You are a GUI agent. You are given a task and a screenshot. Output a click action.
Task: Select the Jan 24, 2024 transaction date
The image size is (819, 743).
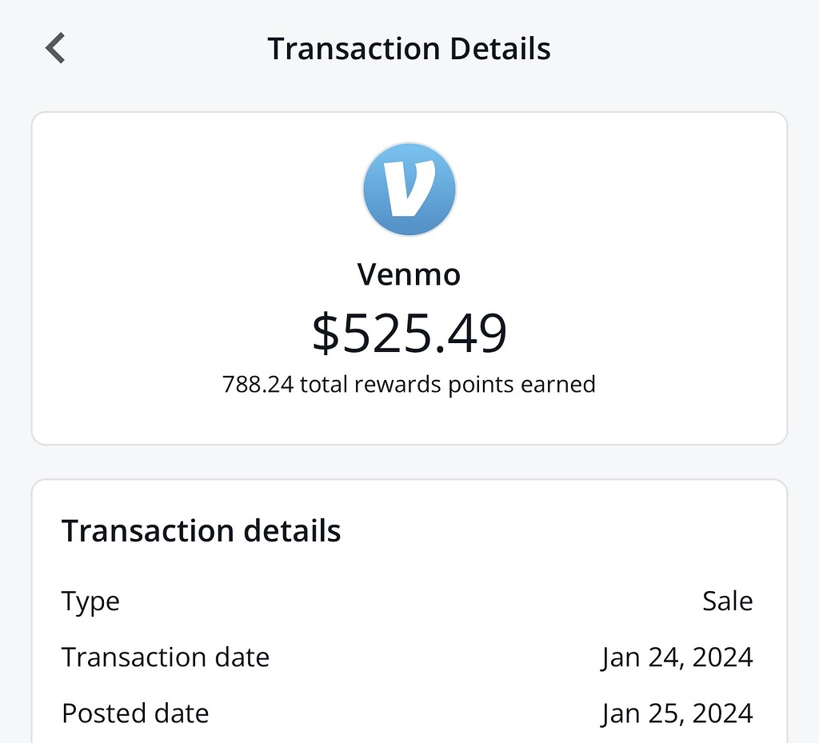(677, 657)
